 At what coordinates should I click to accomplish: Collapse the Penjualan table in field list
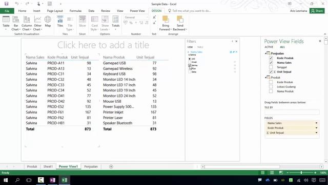265,53
